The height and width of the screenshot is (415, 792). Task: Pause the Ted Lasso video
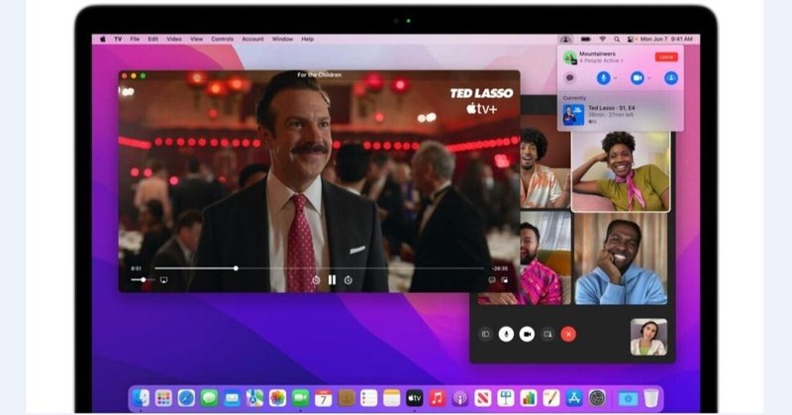(332, 279)
